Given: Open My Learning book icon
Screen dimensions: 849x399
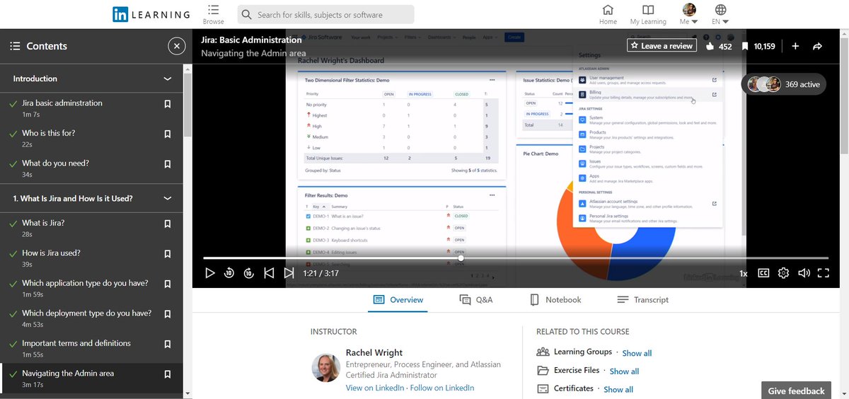Looking at the screenshot, I should (x=648, y=10).
